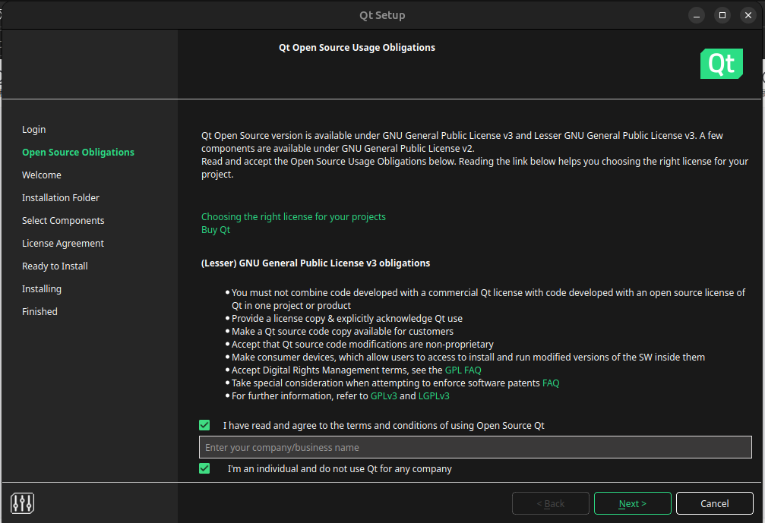Open the software patents FAQ link
This screenshot has height=523, width=765.
pyautogui.click(x=551, y=383)
